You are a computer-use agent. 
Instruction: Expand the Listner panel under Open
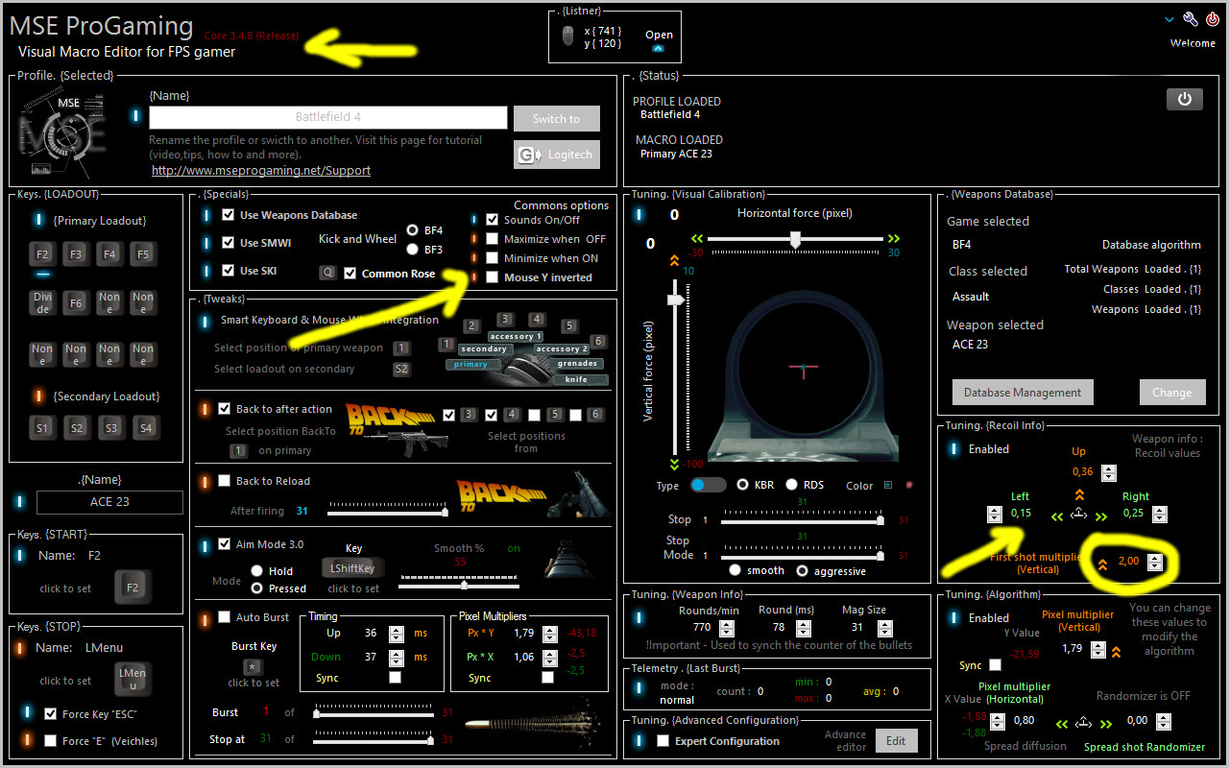[x=658, y=48]
